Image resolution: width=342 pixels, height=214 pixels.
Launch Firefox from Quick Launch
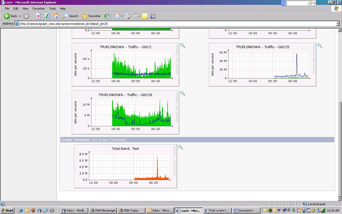(33, 211)
